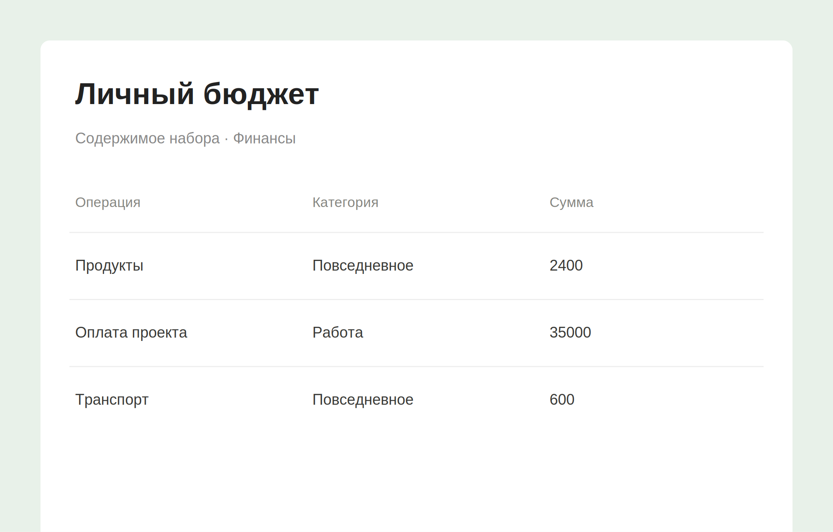
Task: Select the 'Транспорт' operation cell
Action: (112, 400)
